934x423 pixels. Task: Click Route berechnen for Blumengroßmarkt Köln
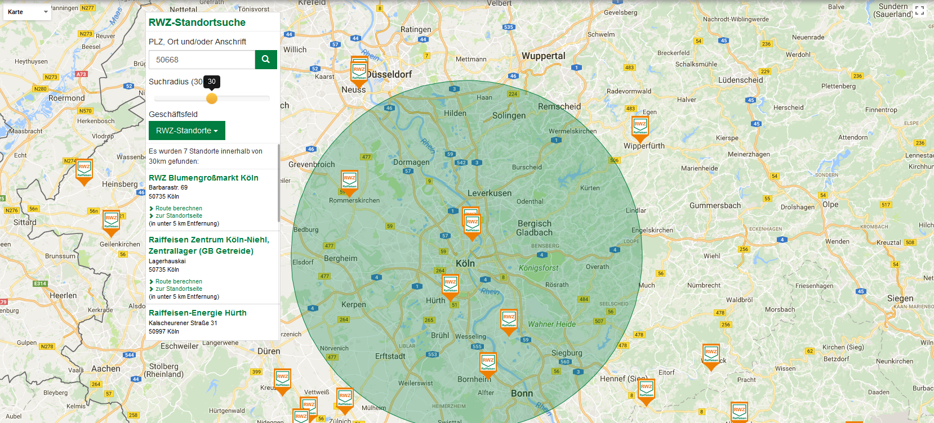(179, 208)
